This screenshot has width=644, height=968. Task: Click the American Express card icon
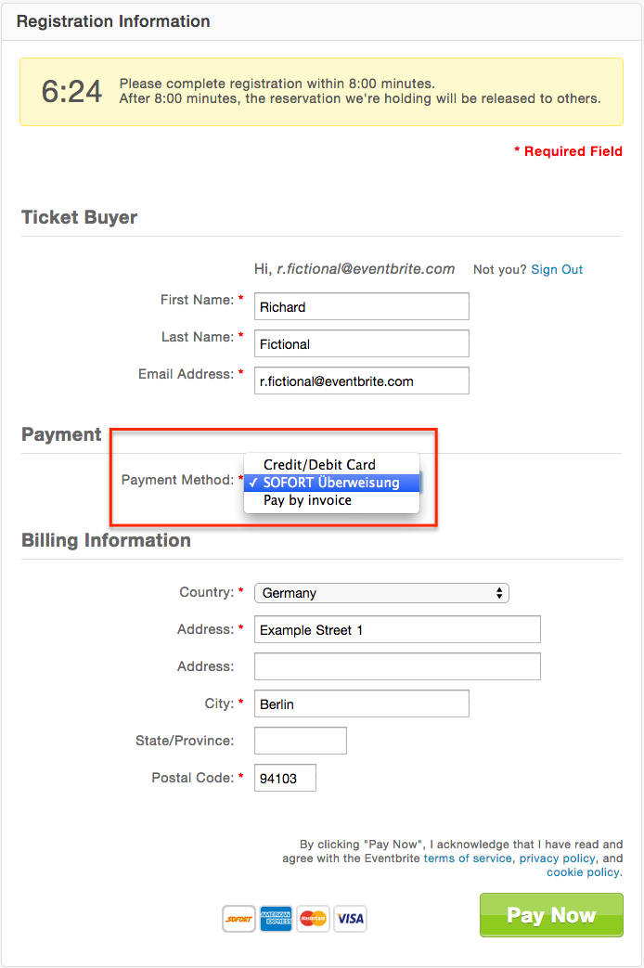(x=276, y=919)
